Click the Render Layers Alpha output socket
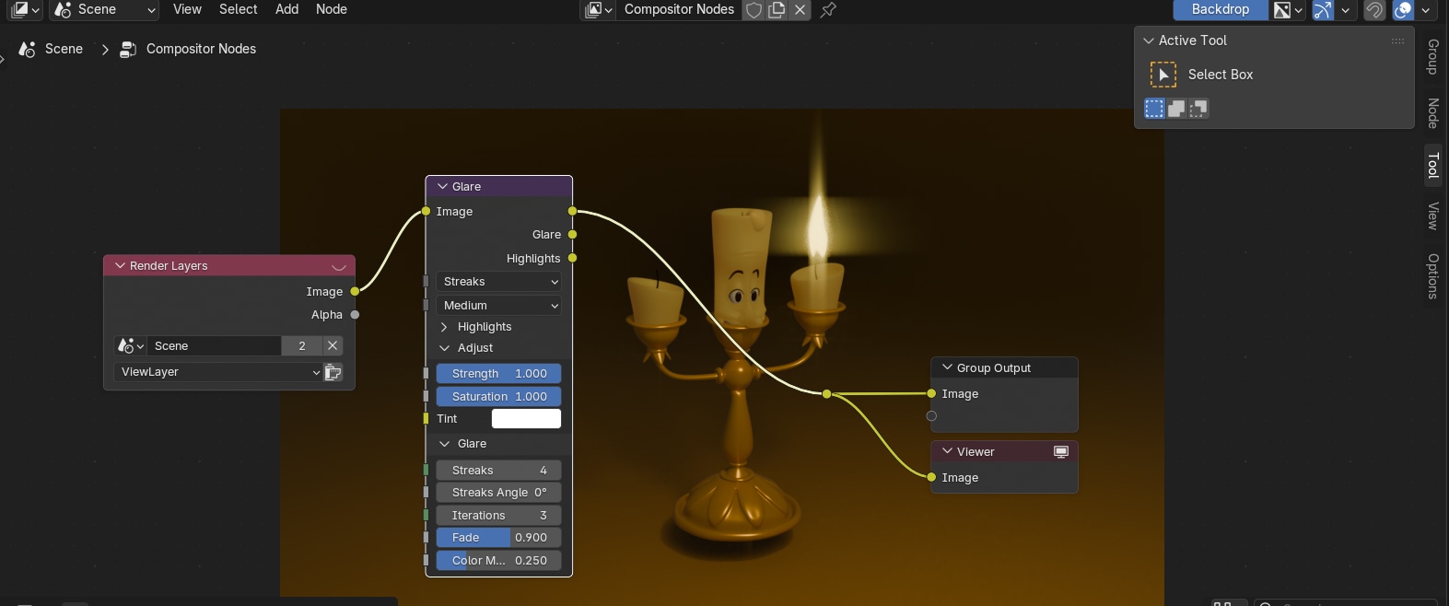This screenshot has height=606, width=1449. pos(355,315)
